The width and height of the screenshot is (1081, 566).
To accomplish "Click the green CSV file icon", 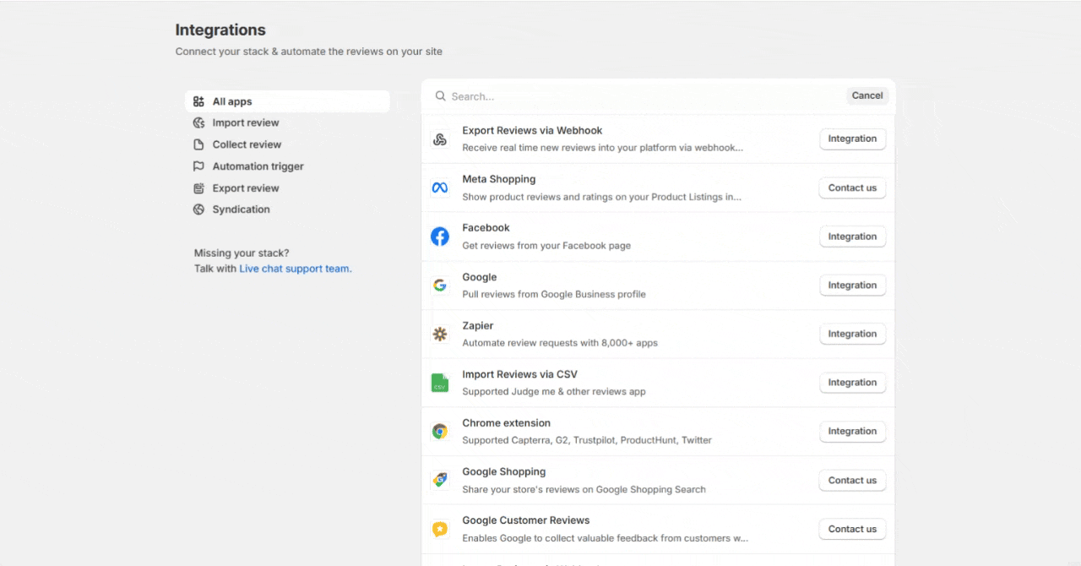I will [440, 383].
